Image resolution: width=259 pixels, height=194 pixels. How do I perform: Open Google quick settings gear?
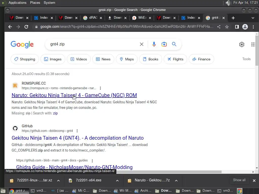tap(242, 44)
